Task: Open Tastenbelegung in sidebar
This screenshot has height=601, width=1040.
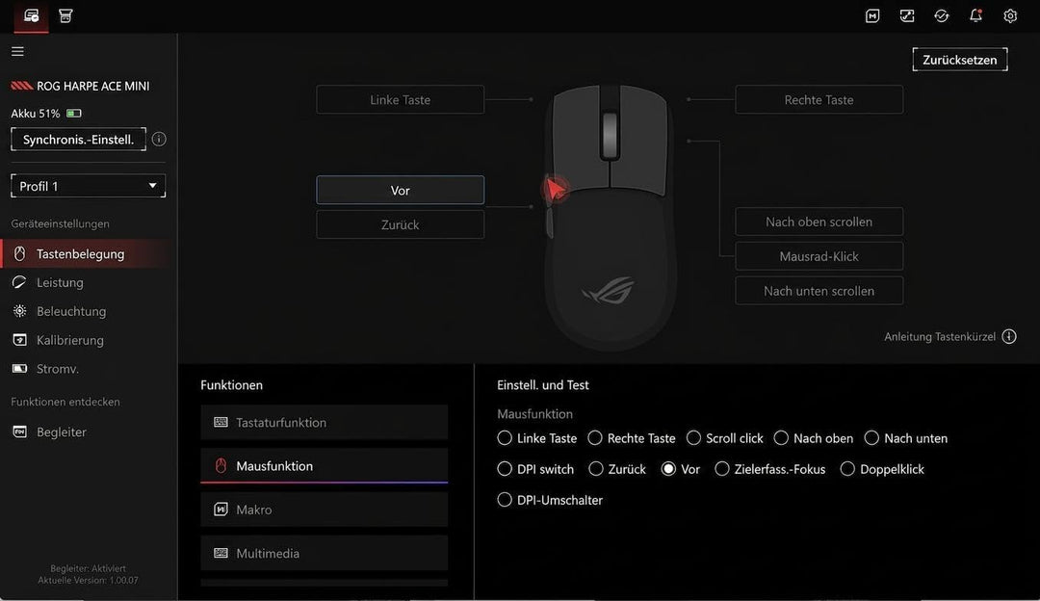Action: 85,253
